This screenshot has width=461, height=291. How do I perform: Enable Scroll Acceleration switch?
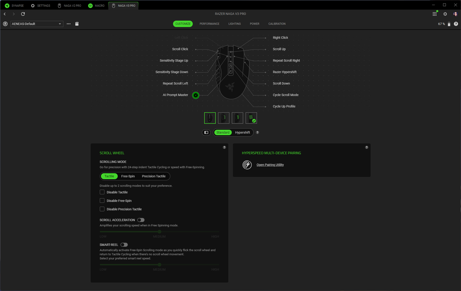[x=141, y=220]
